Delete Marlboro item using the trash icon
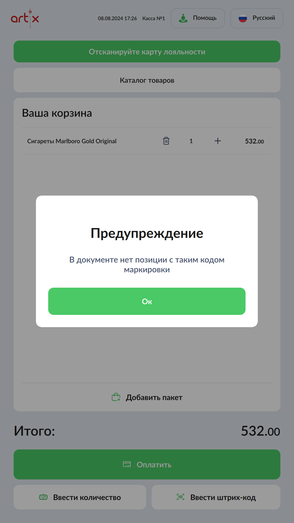294x523 pixels. point(166,141)
